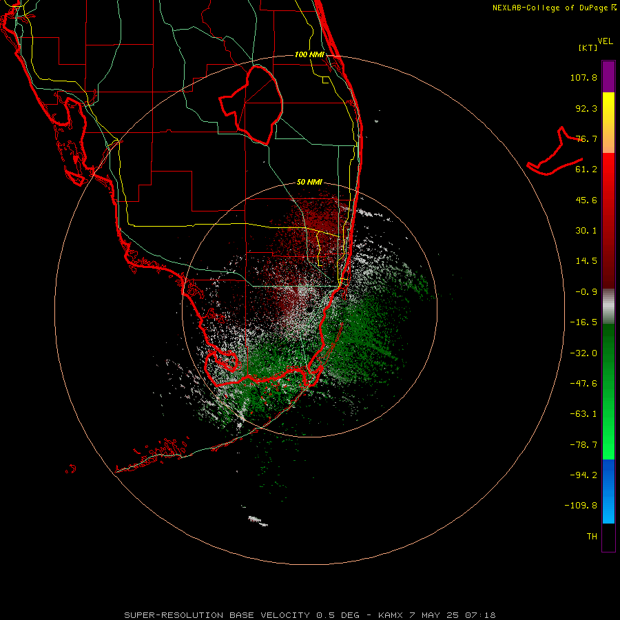Pick the purple segment of velocity color bar
Screen dimensions: 620x620
point(608,77)
